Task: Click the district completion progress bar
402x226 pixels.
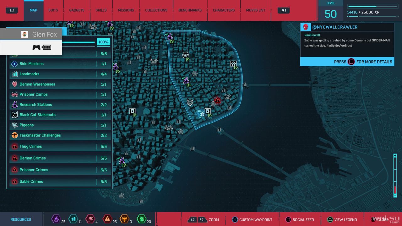Action: coord(79,42)
